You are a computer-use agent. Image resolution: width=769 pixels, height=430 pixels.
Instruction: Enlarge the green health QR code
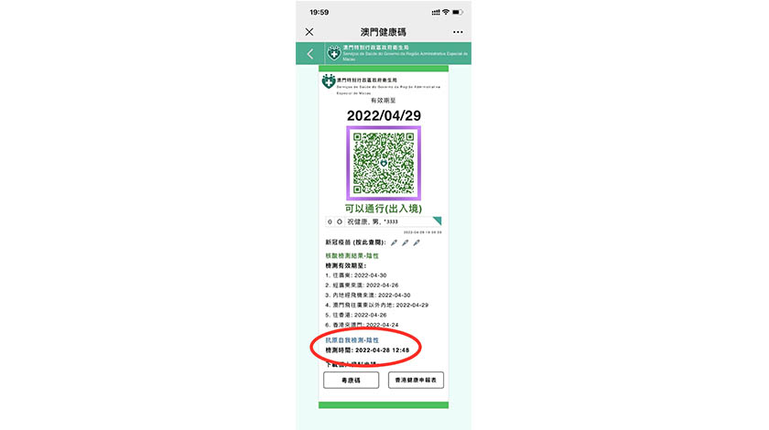tap(384, 163)
